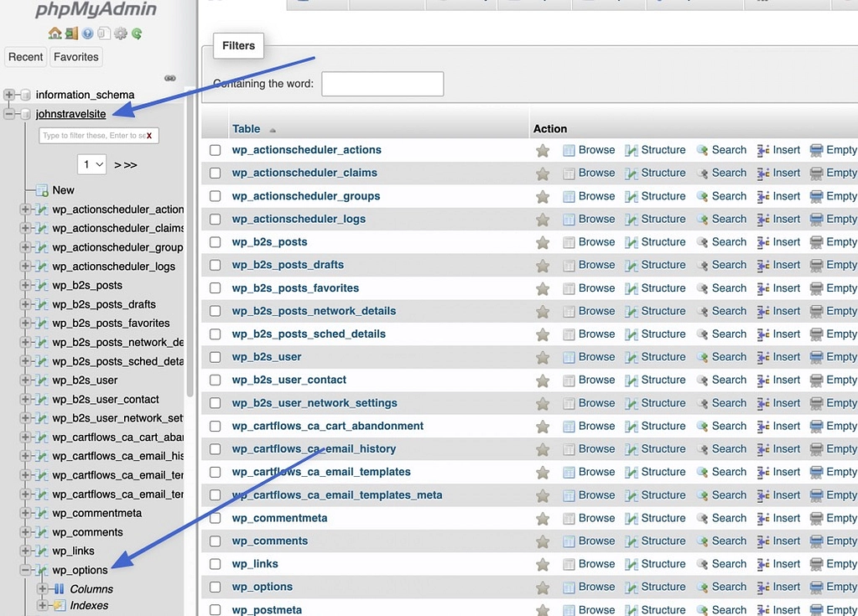Expand the Columns node under wp_options

(x=42, y=588)
